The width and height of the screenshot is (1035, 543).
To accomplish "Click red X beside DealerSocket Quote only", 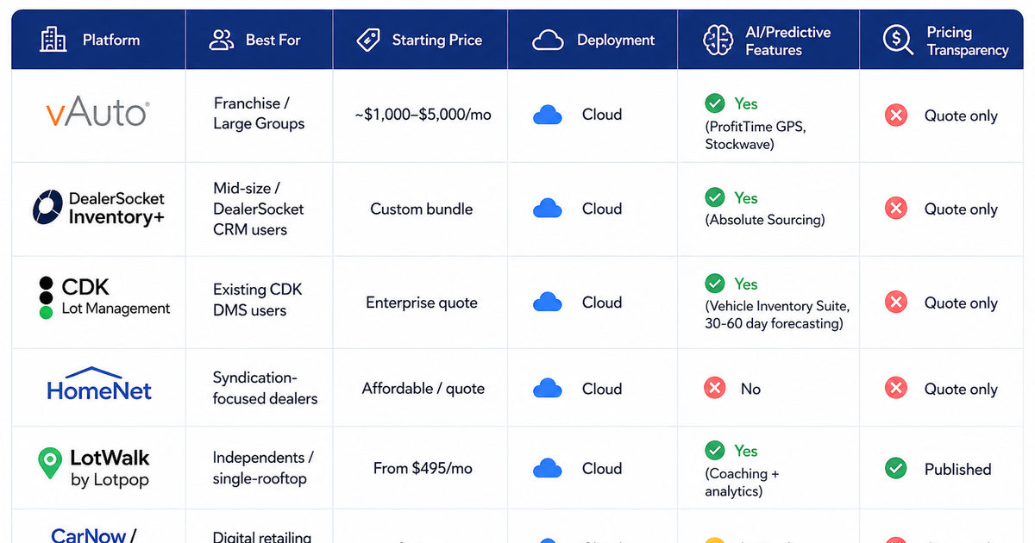I will pos(896,209).
